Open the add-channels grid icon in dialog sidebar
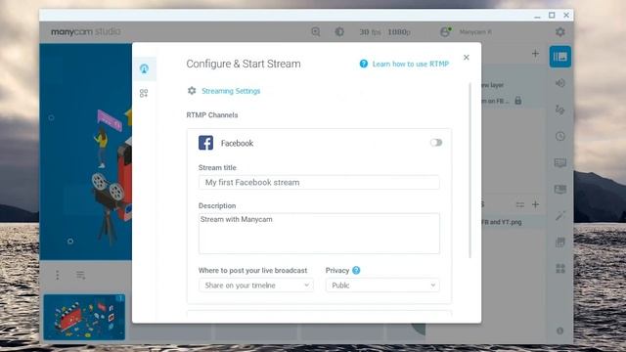 (x=144, y=94)
